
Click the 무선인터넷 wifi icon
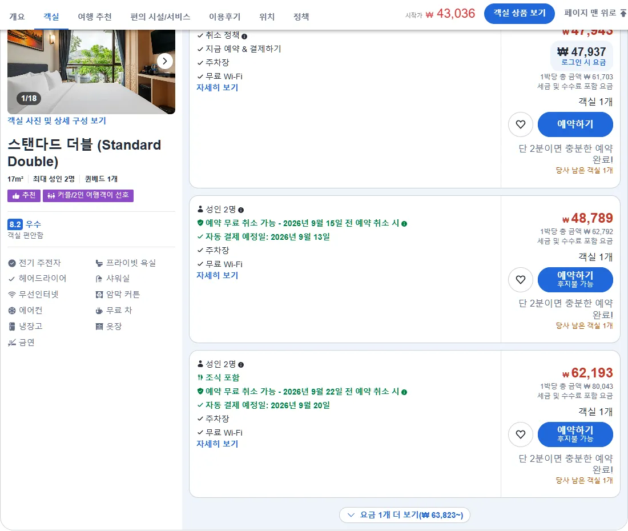[12, 295]
